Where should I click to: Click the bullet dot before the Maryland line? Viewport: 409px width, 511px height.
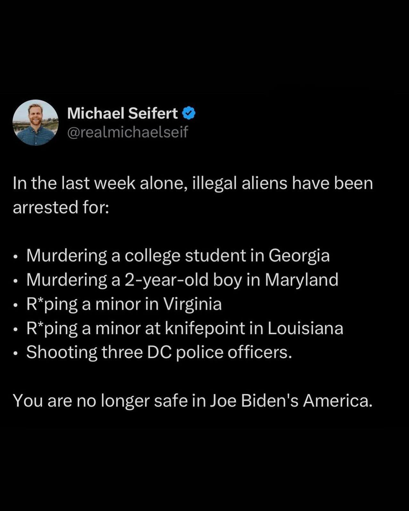tap(15, 281)
